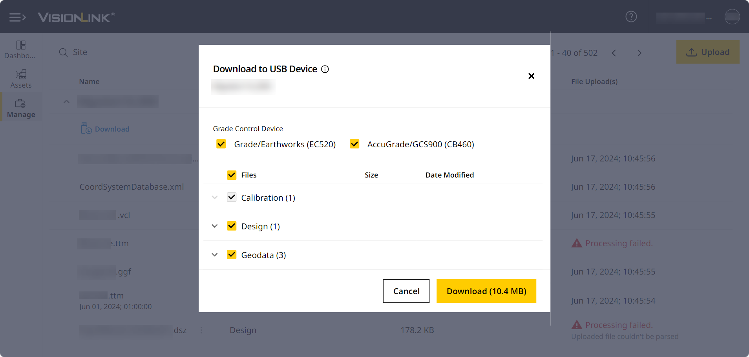The height and width of the screenshot is (357, 749).
Task: Click the Download link under the site
Action: tap(112, 129)
